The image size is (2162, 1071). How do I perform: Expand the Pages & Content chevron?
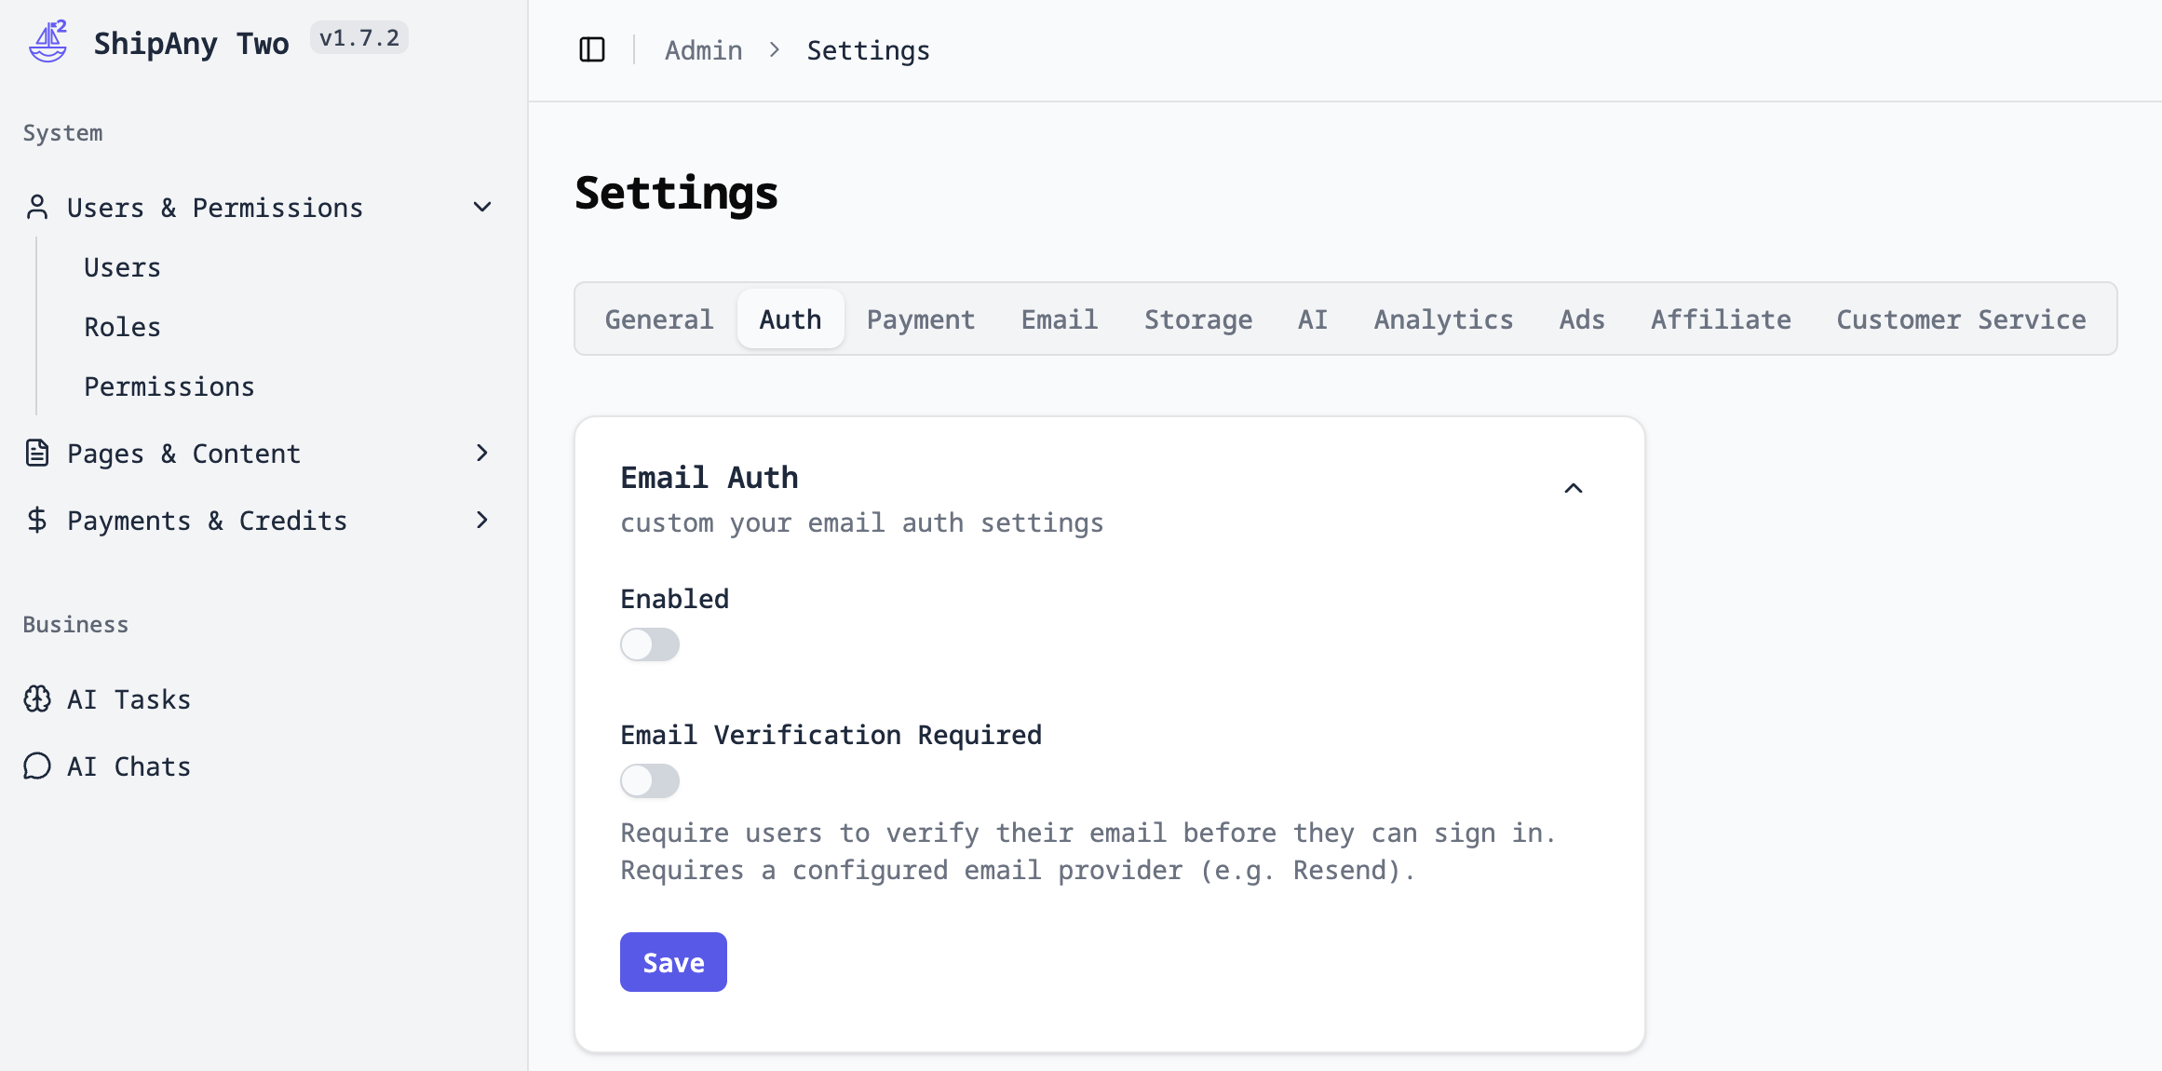(x=482, y=454)
